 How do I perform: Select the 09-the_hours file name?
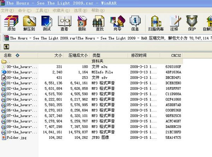pos(22,127)
